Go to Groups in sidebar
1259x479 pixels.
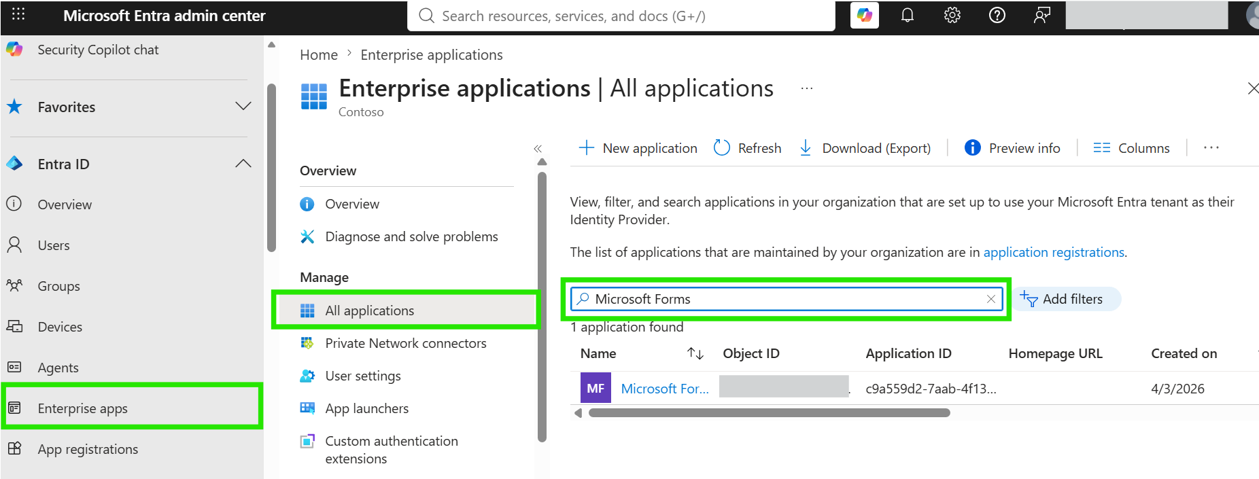58,286
